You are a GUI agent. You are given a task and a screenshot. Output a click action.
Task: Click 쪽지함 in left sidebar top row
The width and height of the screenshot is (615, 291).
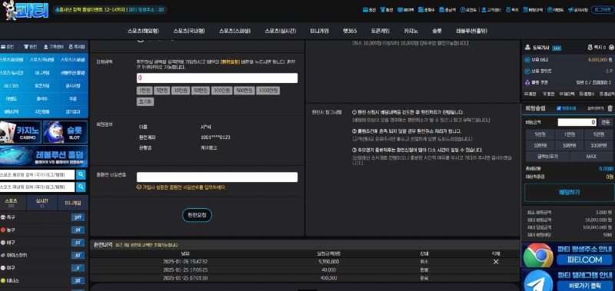tap(77, 47)
